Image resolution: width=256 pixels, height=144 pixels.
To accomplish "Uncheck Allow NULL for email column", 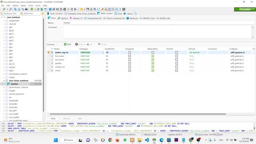I will [x=153, y=70].
